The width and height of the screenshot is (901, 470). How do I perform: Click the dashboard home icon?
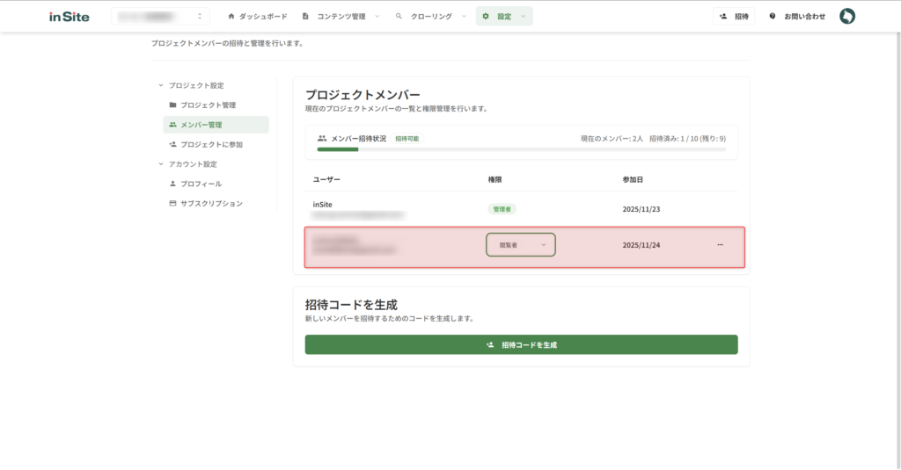coord(231,17)
